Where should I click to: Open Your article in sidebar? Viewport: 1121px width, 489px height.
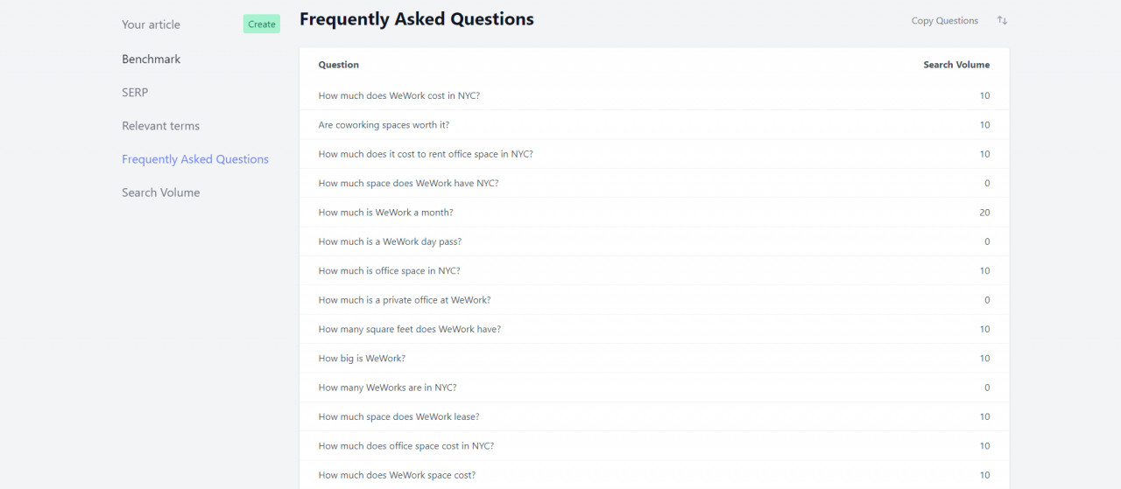[151, 24]
